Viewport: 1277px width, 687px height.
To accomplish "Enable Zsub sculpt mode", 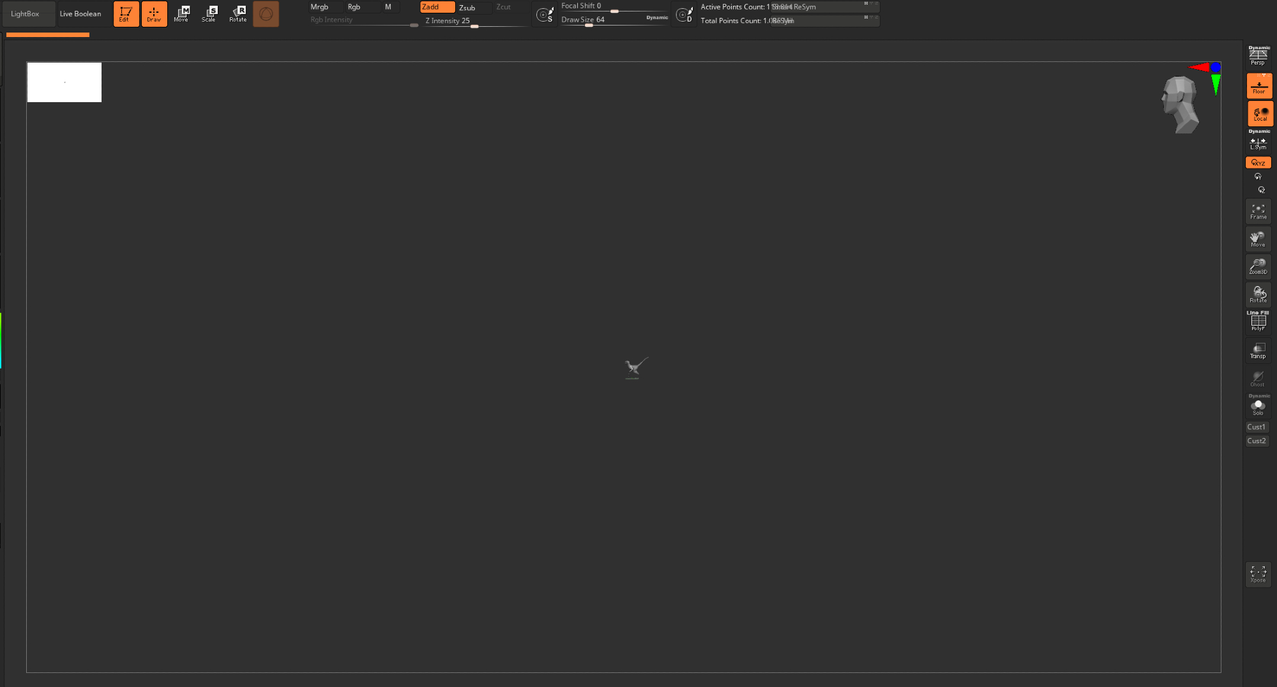I will click(474, 8).
